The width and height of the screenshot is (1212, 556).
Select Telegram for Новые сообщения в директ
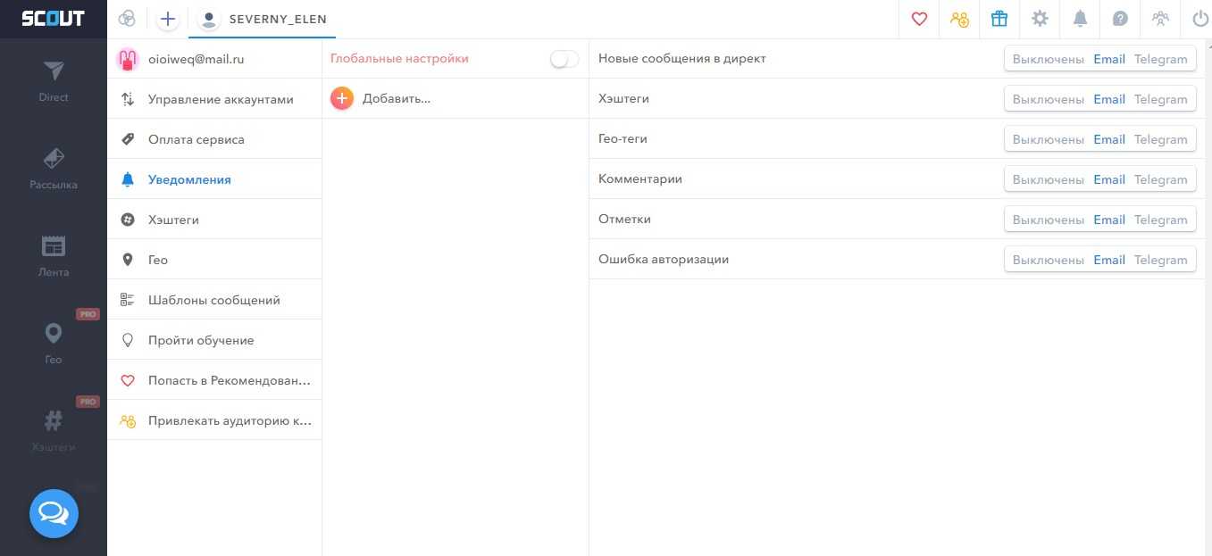[x=1160, y=59]
